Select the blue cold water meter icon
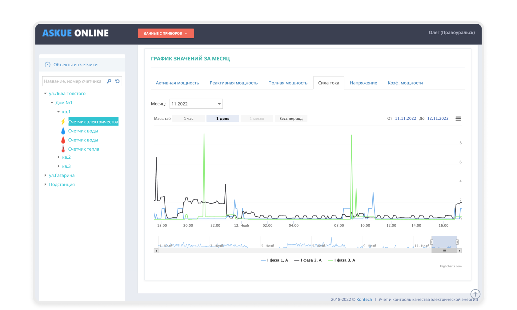Viewport: 517px width, 310px height. [63, 131]
